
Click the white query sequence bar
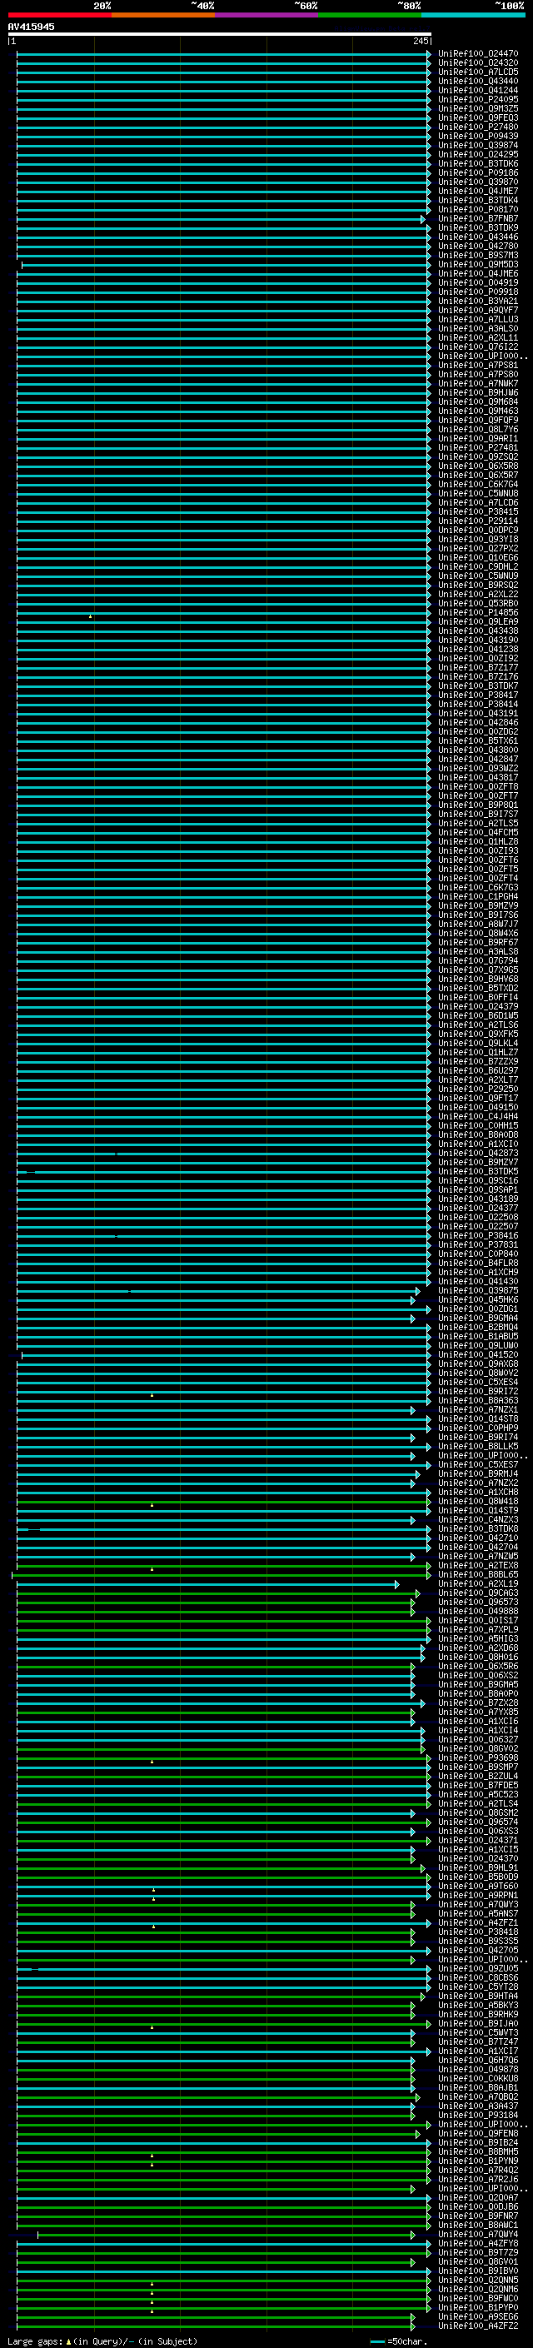(x=220, y=35)
